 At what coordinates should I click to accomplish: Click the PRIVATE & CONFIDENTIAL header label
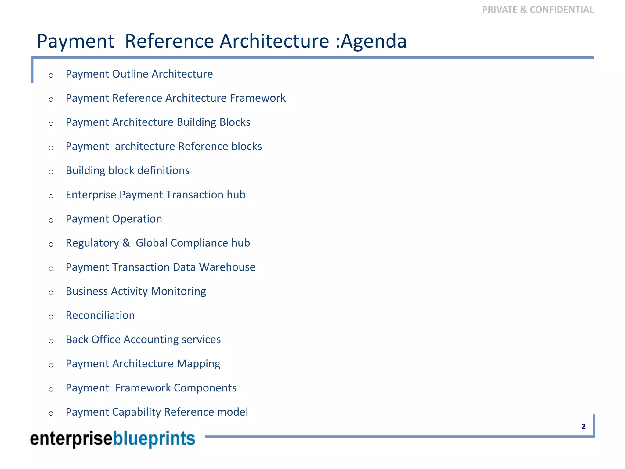click(537, 10)
